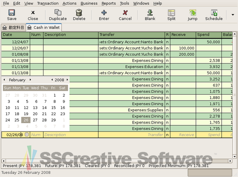238x177 pixels.
Task: Click the Receive column header
Action: coord(183,35)
